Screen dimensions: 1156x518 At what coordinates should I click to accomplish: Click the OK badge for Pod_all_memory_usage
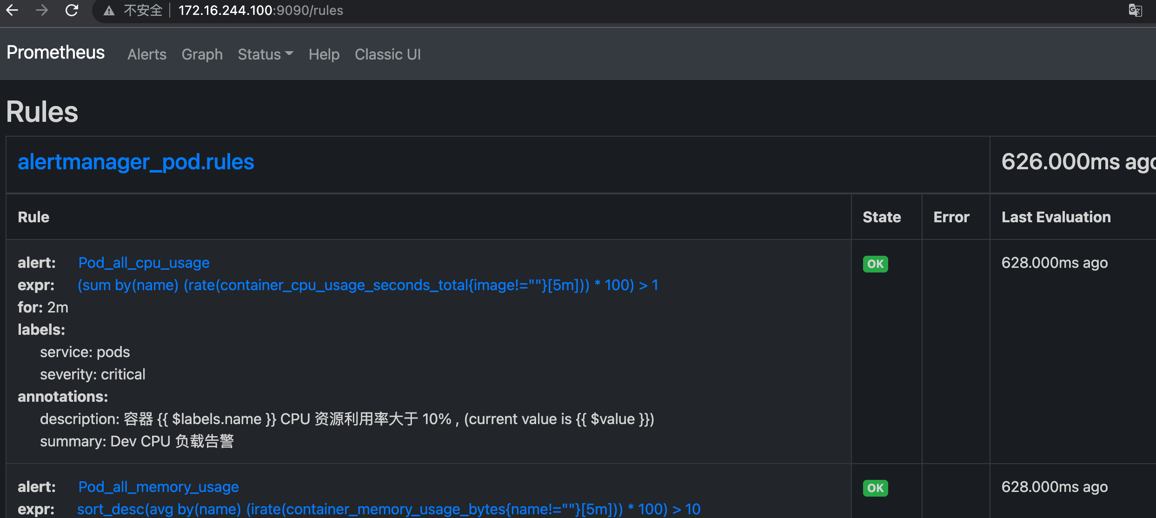875,488
